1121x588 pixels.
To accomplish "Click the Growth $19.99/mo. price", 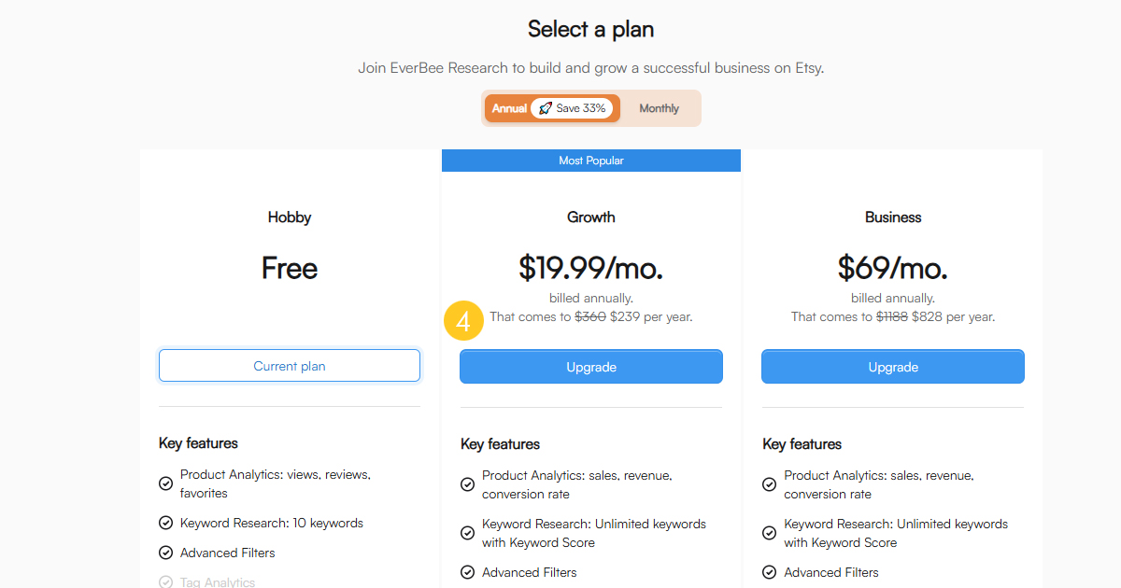I will 591,269.
